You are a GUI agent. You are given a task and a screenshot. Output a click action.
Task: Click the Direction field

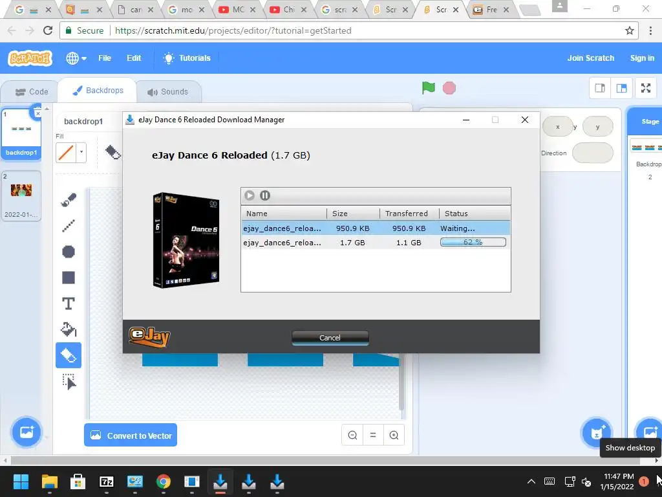592,153
